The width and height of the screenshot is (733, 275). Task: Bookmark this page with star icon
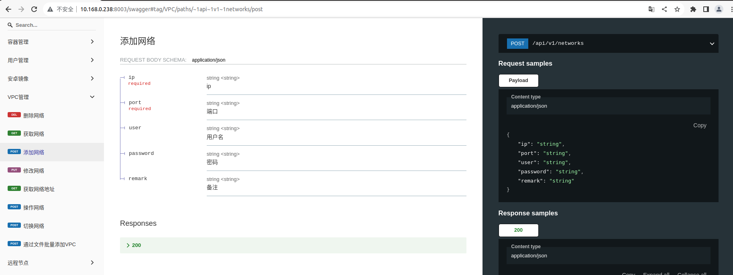(x=677, y=9)
